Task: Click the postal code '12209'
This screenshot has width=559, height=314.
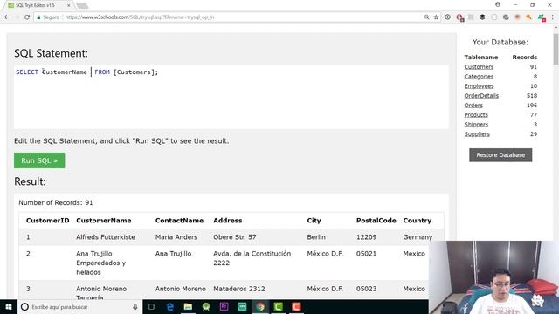Action: tap(367, 237)
